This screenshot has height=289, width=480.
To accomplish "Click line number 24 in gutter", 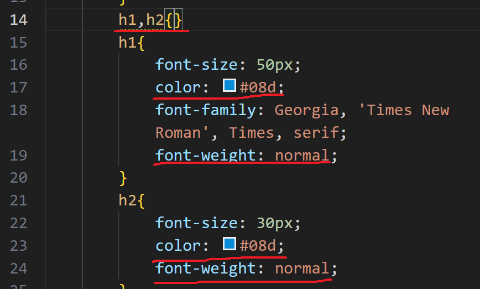I will coord(19,269).
